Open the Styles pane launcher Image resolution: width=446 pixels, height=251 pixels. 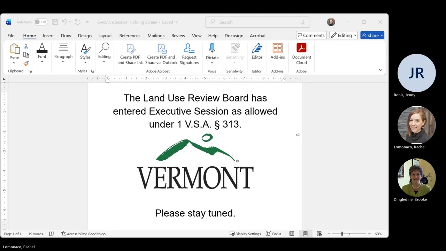click(x=92, y=71)
